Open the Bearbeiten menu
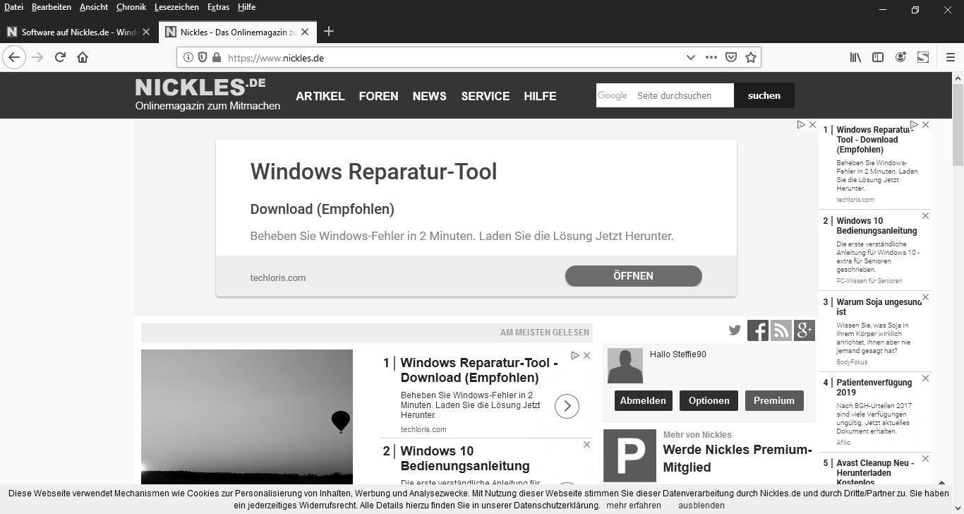 pyautogui.click(x=52, y=7)
